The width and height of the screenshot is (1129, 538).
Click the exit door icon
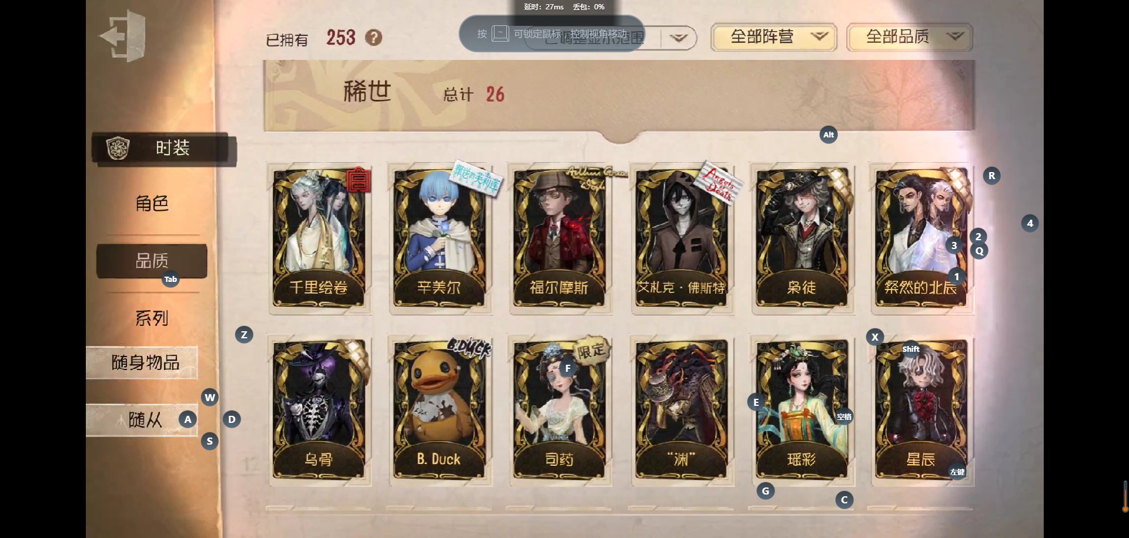[122, 36]
